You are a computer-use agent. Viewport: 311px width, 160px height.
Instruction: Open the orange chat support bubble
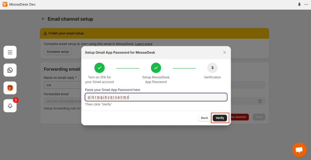pyautogui.click(x=299, y=150)
